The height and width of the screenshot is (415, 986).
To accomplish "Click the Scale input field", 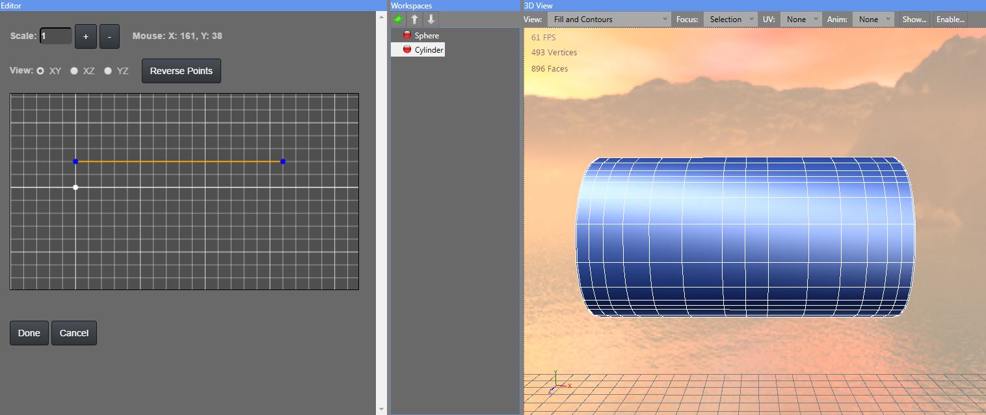I will (56, 36).
